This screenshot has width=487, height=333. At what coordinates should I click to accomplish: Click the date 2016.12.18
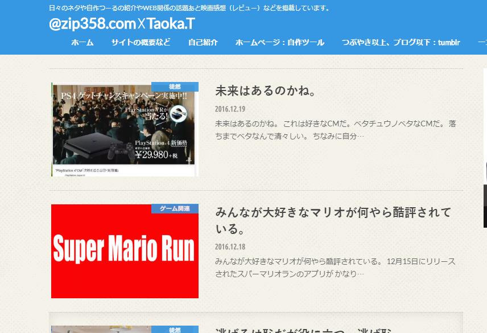coord(230,247)
